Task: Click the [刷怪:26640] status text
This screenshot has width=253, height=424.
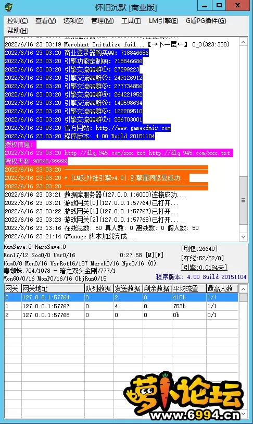Action: (x=199, y=249)
